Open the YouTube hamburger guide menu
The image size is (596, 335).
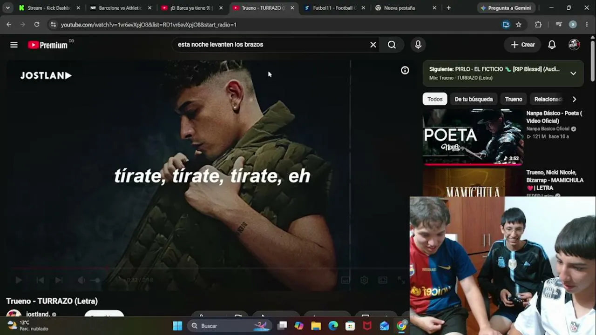14,45
